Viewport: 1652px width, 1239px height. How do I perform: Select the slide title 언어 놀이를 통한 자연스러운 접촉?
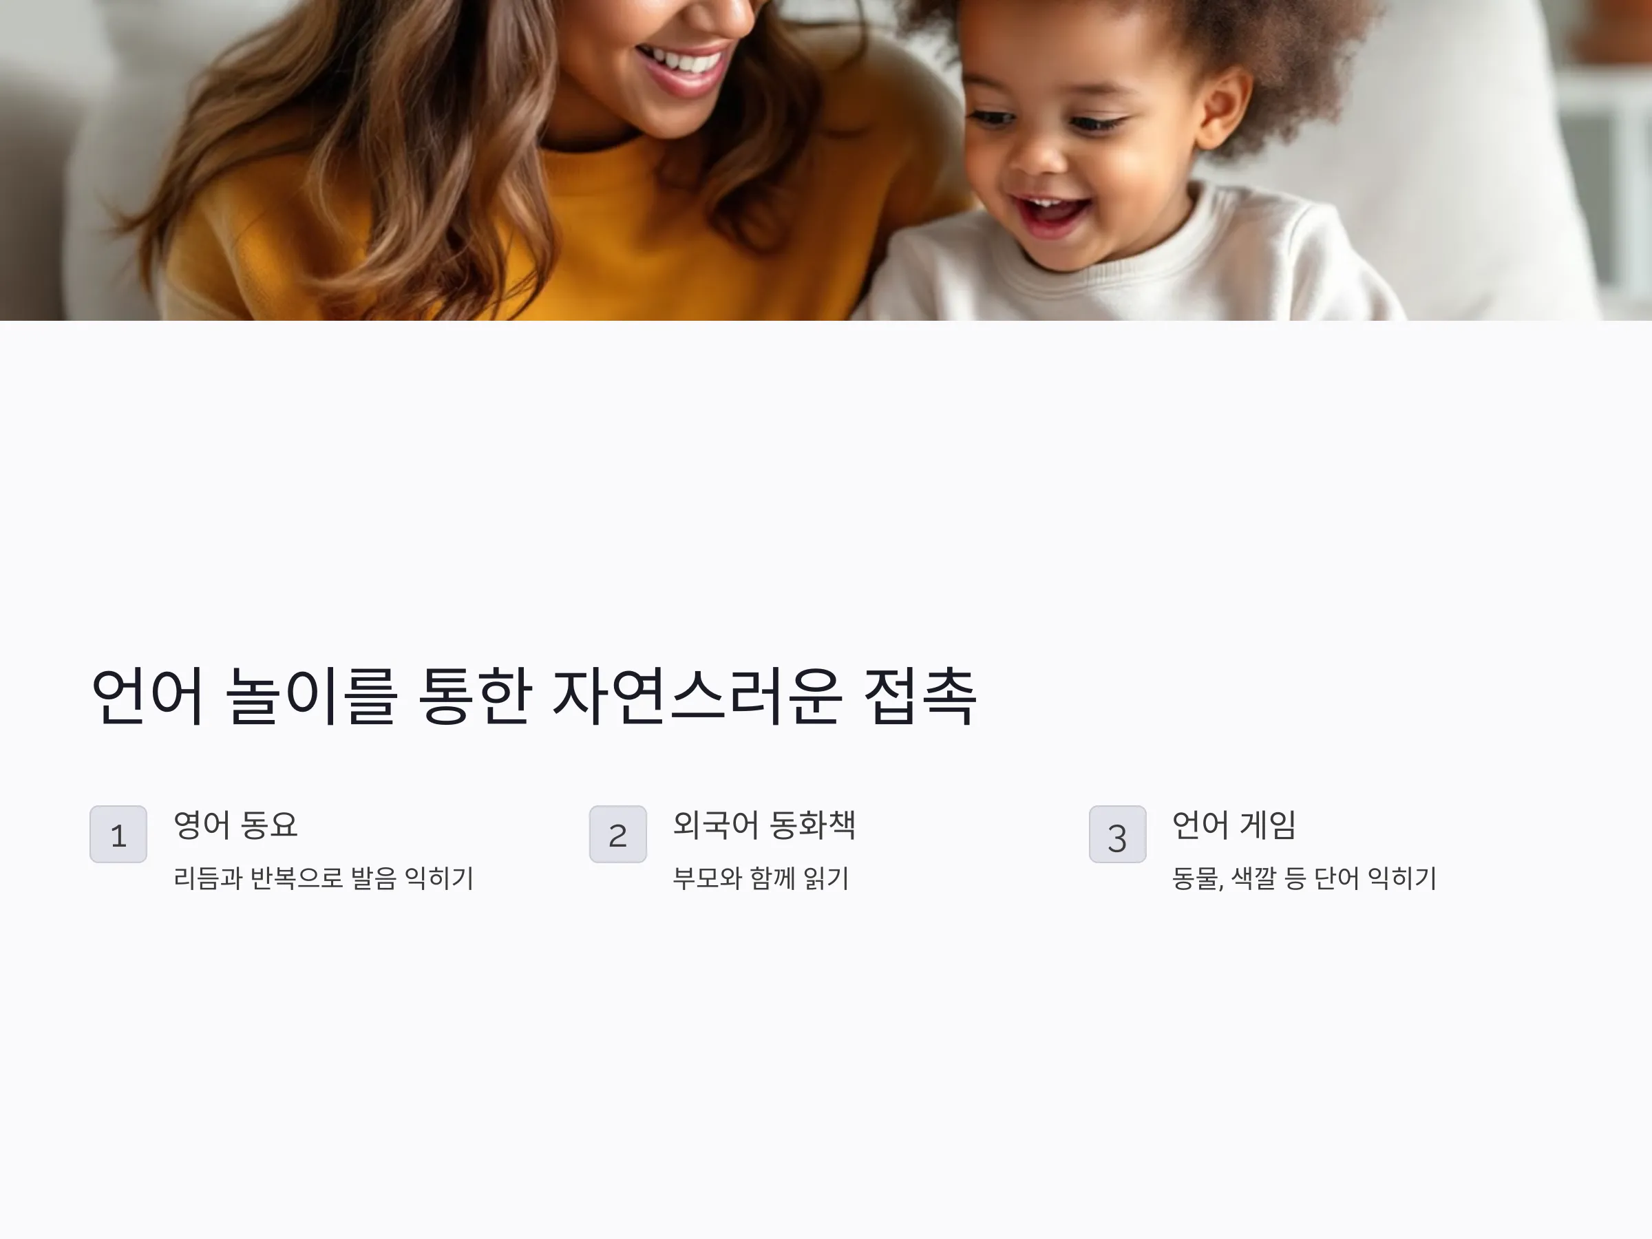point(534,696)
